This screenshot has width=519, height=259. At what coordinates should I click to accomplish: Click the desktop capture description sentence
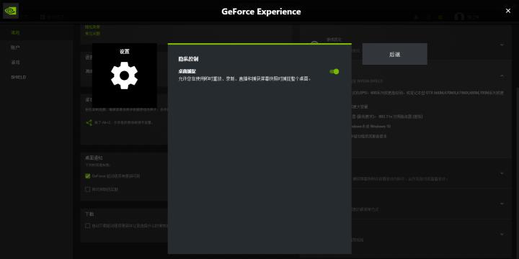click(244, 79)
